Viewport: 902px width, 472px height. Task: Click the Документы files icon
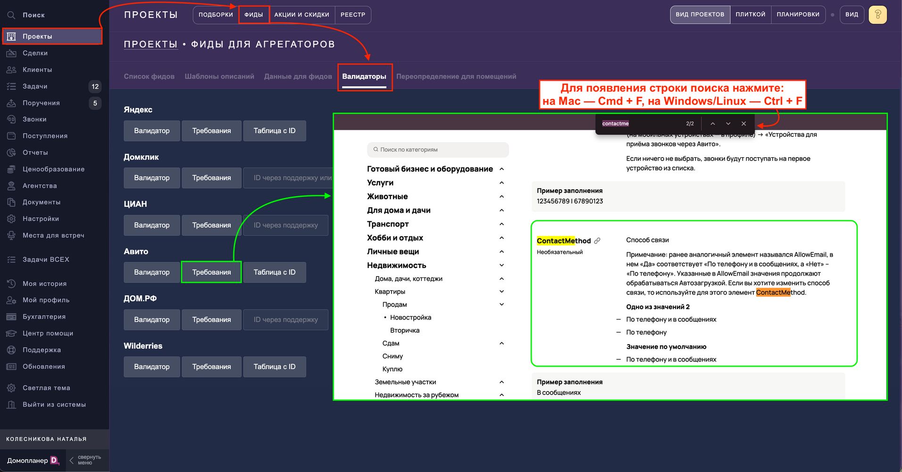pyautogui.click(x=11, y=202)
